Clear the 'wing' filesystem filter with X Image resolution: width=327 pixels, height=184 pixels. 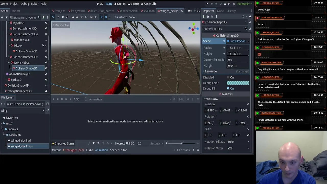click(x=43, y=111)
